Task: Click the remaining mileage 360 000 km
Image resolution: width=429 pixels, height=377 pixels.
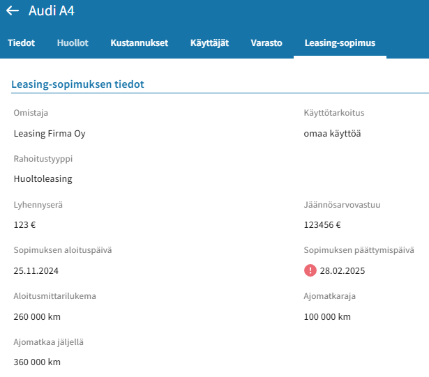Action: 37,362
